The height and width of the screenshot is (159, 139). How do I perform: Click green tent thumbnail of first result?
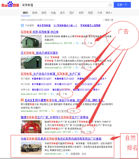pos(31,42)
